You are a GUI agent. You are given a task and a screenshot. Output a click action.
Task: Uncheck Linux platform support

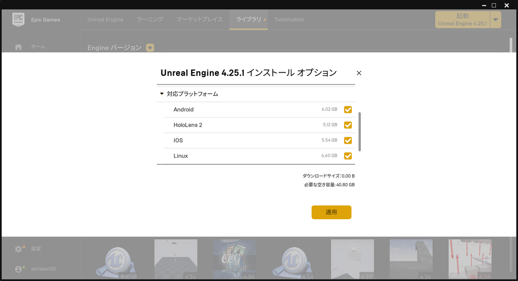point(348,156)
